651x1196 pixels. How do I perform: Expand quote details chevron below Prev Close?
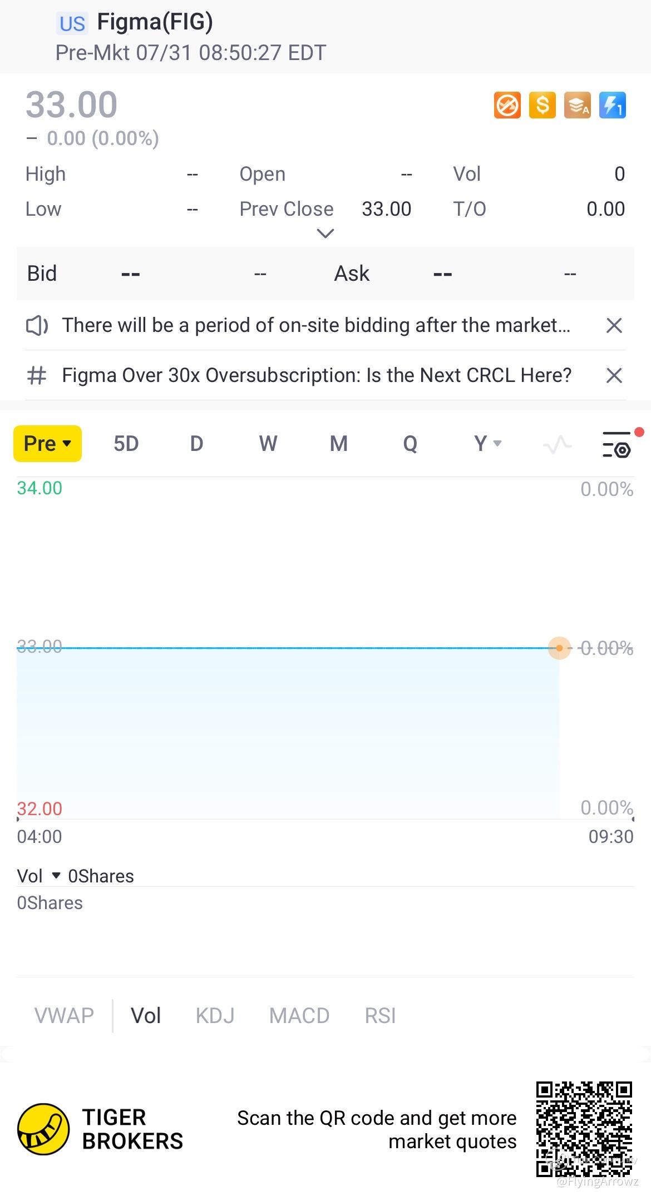pos(325,234)
